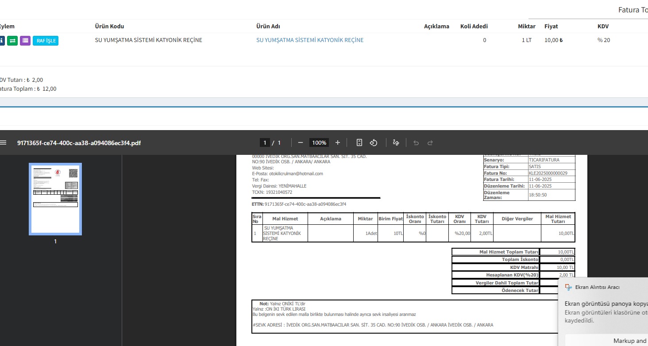The width and height of the screenshot is (648, 346).
Task: Click the Ürün Kodu column header
Action: 109,27
